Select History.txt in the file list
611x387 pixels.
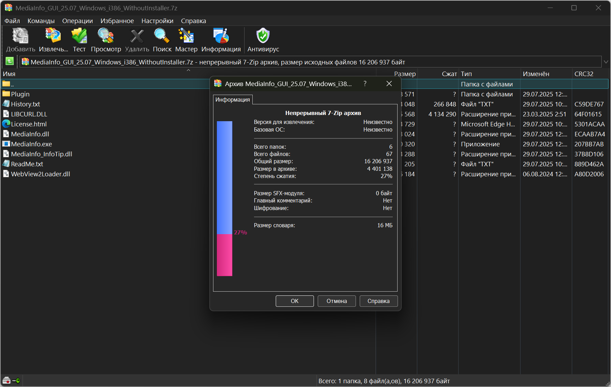(25, 104)
